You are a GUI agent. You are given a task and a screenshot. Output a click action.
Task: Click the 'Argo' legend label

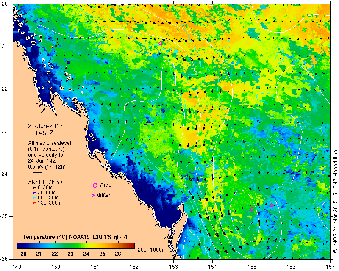(x=106, y=185)
